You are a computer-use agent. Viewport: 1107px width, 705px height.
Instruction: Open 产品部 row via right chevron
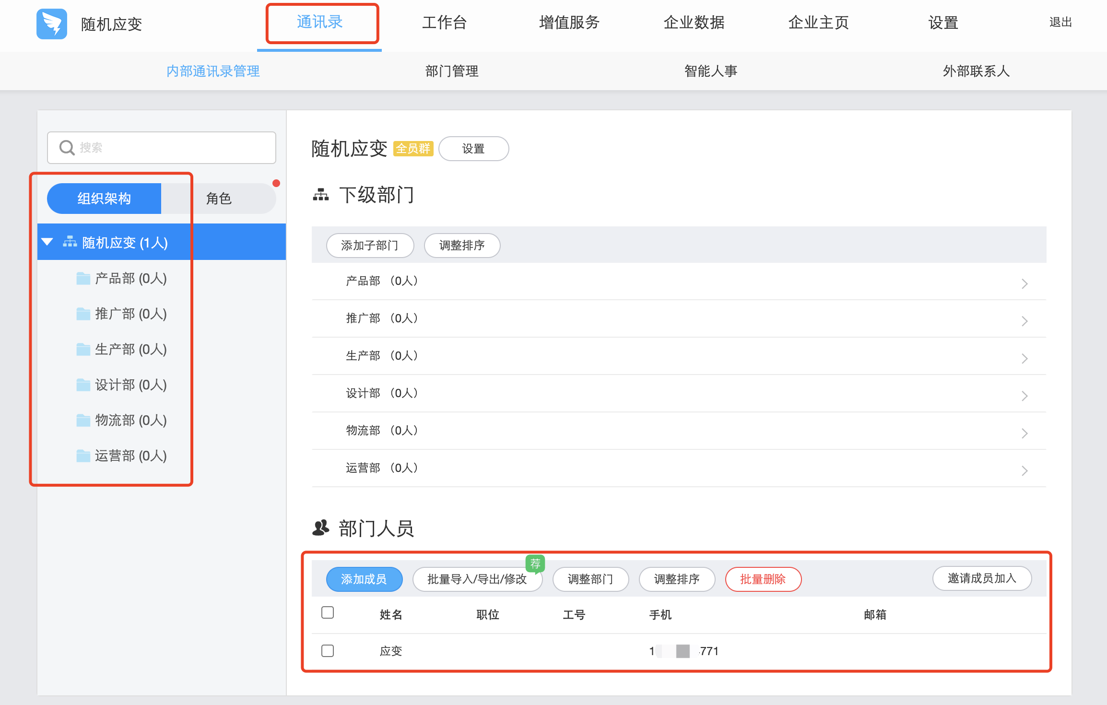coord(1025,283)
